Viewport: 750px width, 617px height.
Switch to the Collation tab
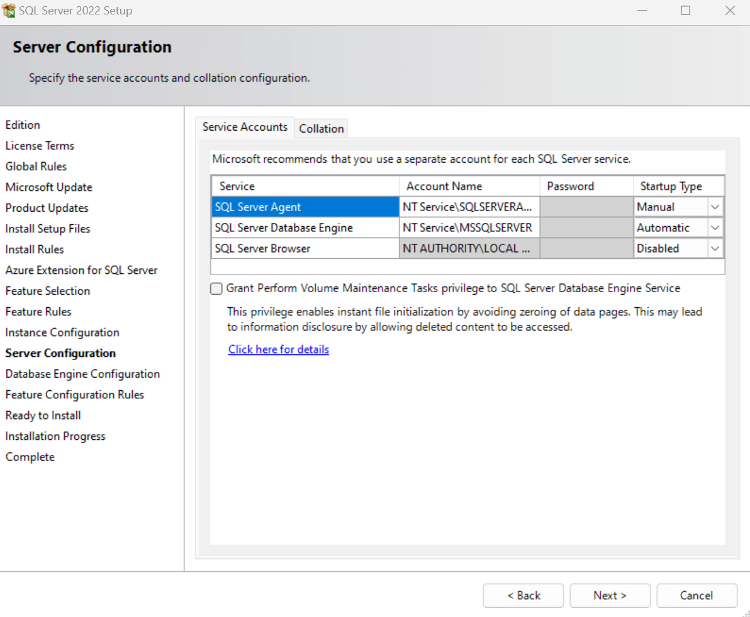[322, 128]
